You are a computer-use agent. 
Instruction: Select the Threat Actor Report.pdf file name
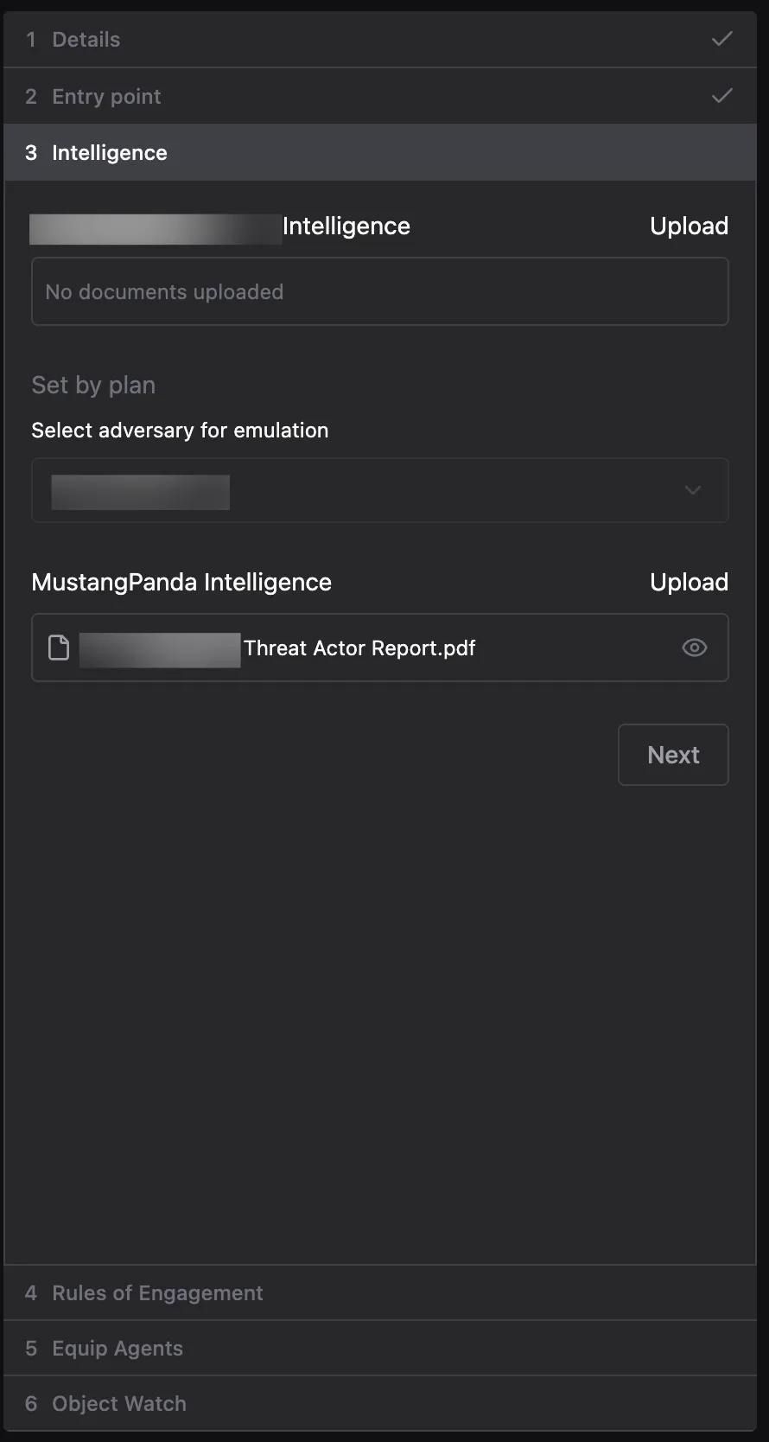coord(359,648)
